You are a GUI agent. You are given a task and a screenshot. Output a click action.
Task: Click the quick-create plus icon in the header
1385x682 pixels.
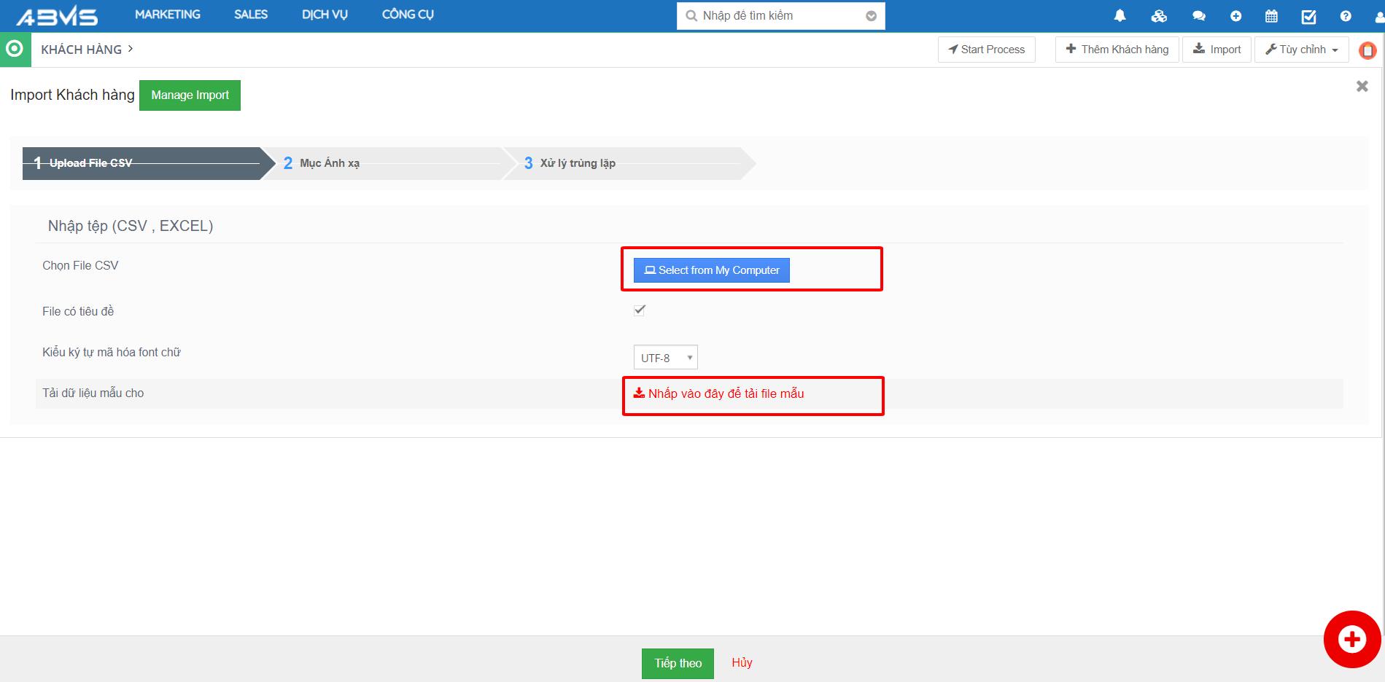point(1235,16)
